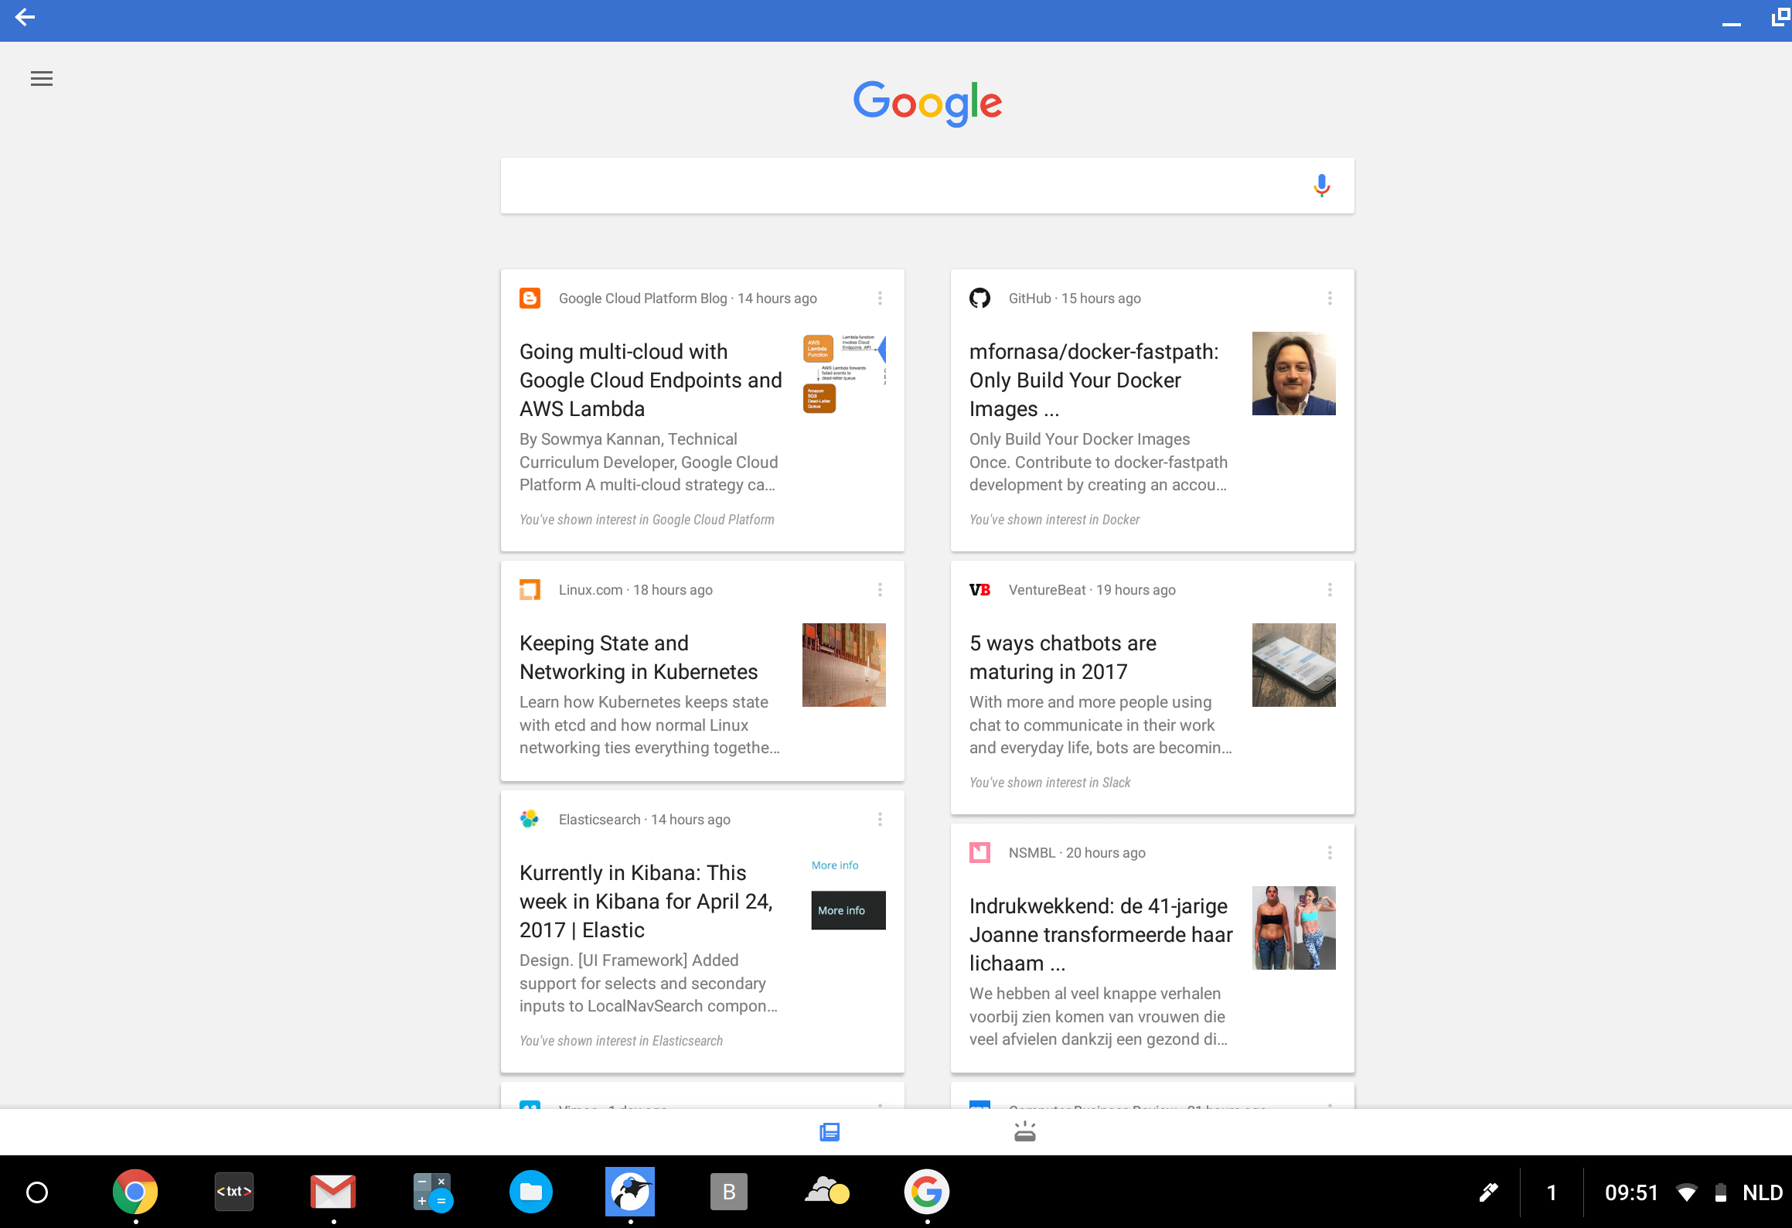The image size is (1792, 1228).
Task: Switch to the Upcoming tab in bottom bar
Action: click(1024, 1132)
